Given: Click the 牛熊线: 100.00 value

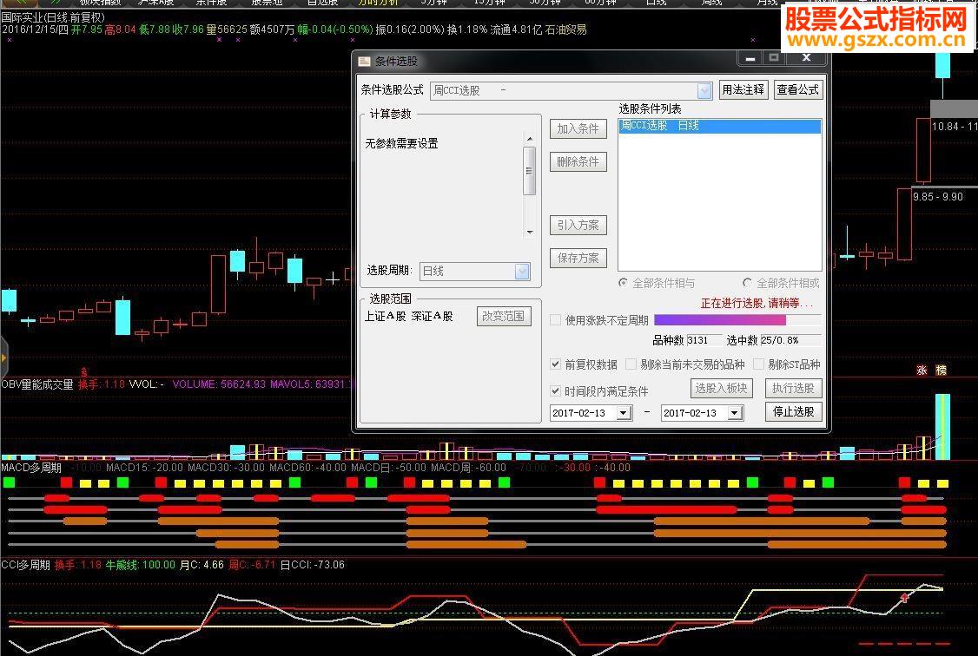Looking at the screenshot, I should click(141, 565).
